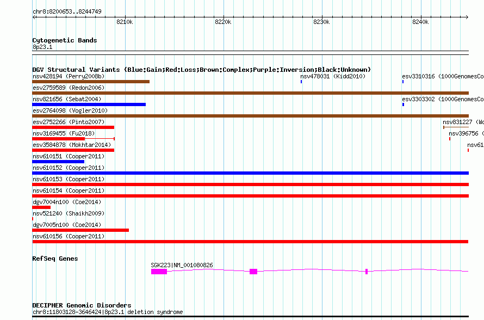Click the short red bar of dgv7004n100

tap(41, 207)
